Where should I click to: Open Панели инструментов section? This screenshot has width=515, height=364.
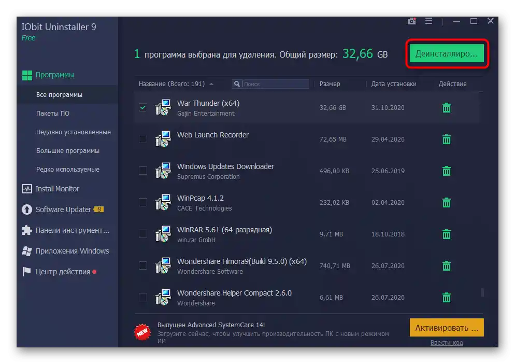(72, 230)
